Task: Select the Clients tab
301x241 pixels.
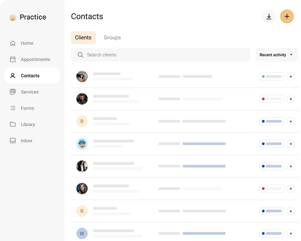Action: [83, 37]
